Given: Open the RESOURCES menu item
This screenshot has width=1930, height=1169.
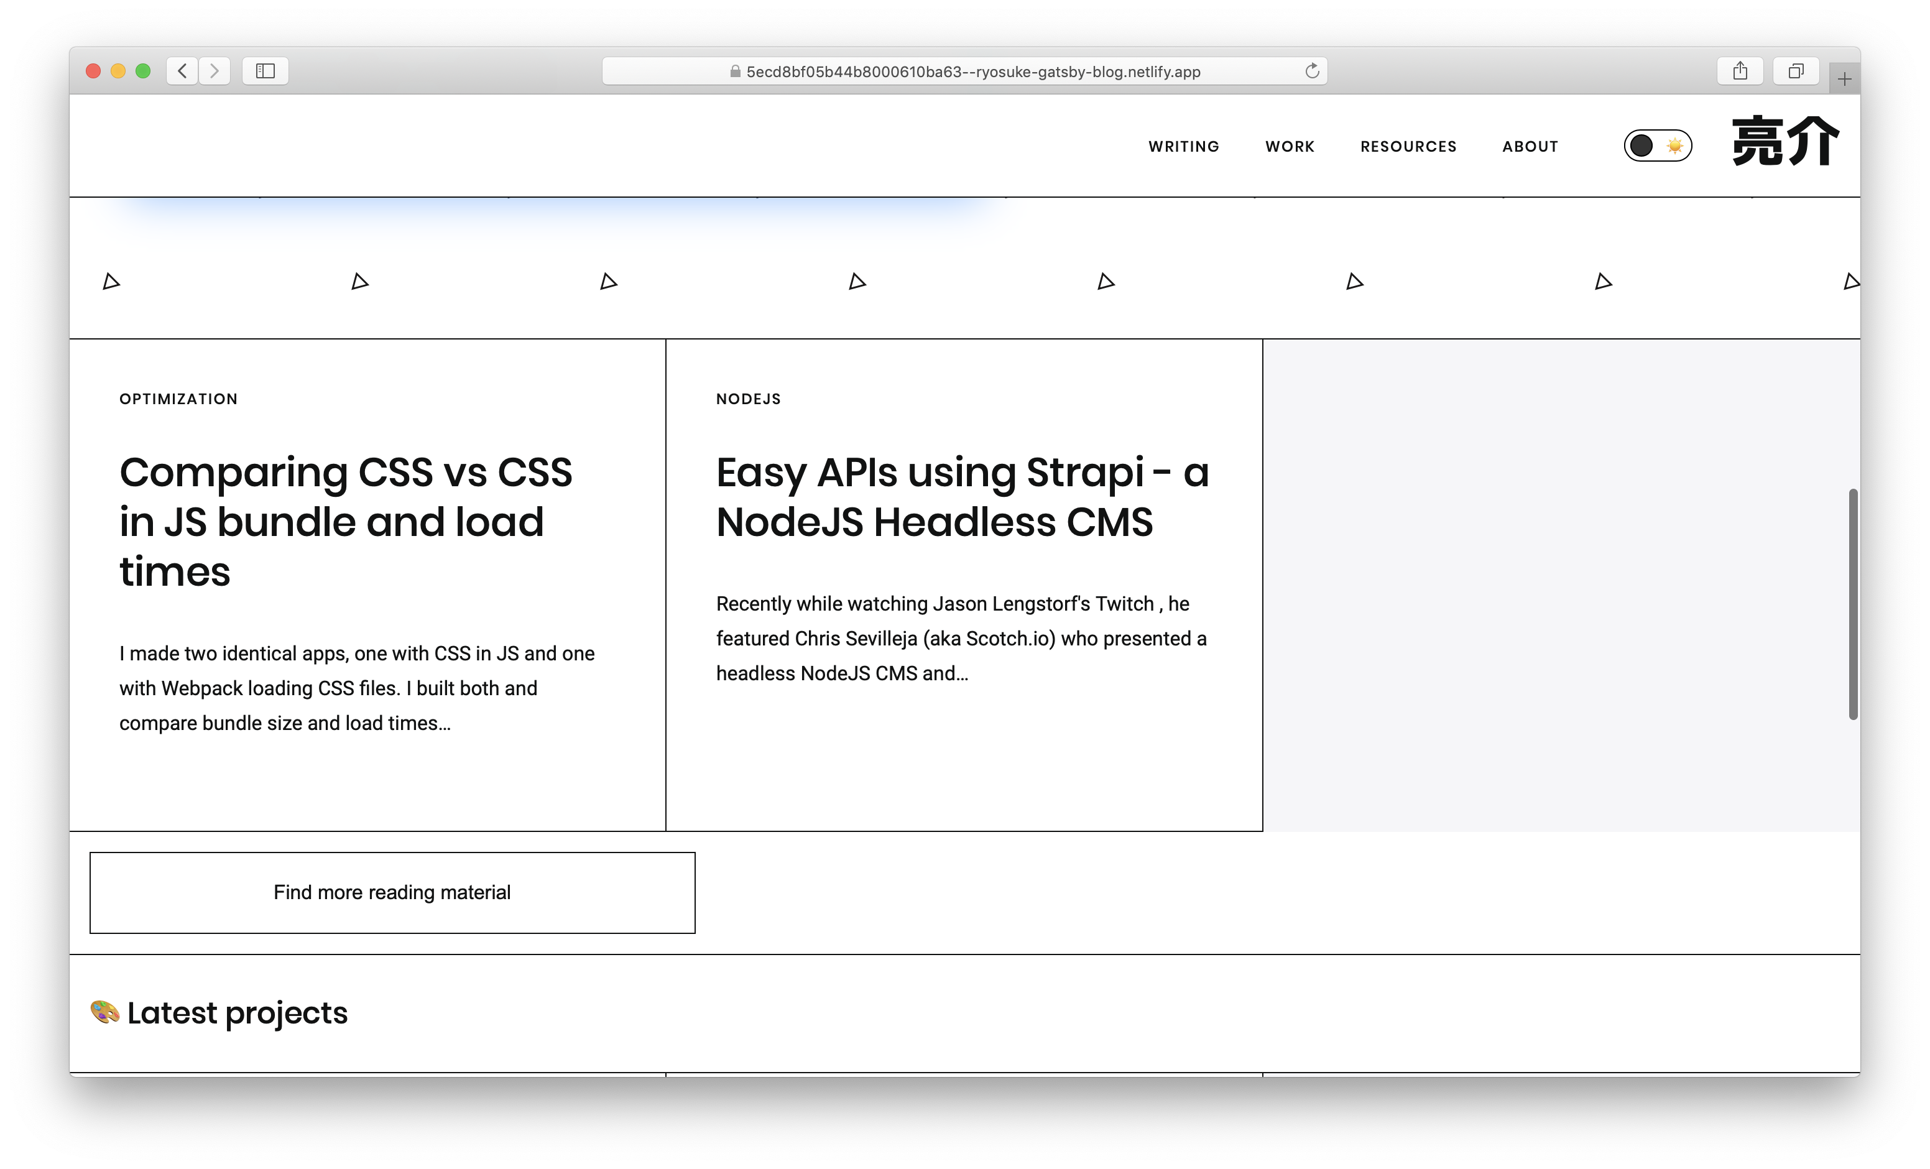Looking at the screenshot, I should tap(1408, 146).
